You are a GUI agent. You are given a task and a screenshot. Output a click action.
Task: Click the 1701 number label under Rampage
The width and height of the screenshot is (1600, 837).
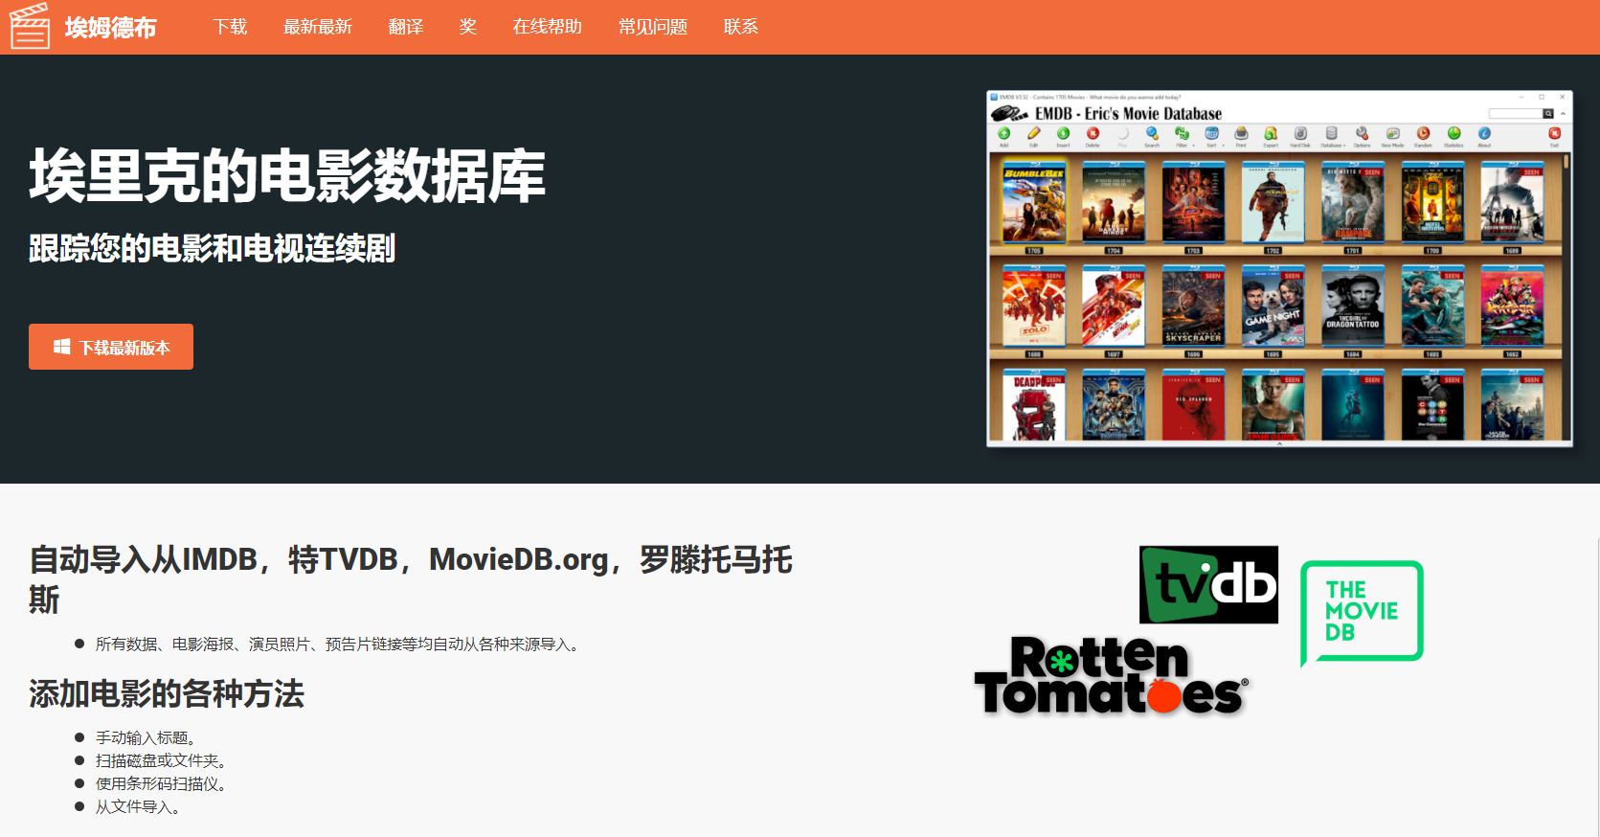tap(1353, 251)
